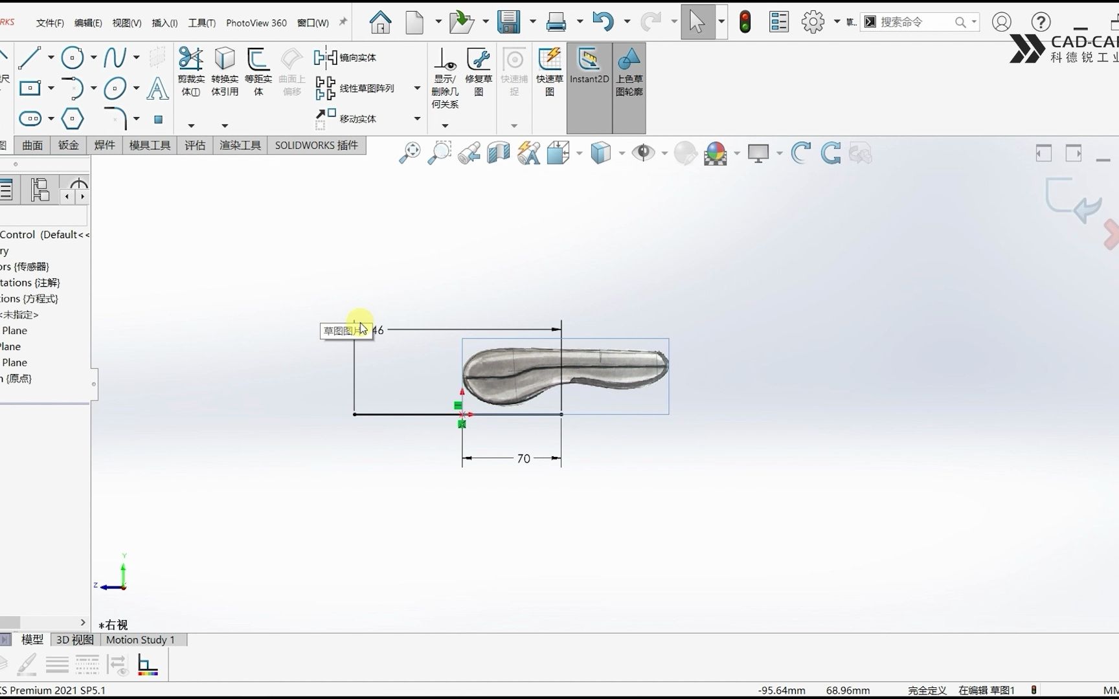Click the Home icon
This screenshot has width=1119, height=699.
(380, 22)
